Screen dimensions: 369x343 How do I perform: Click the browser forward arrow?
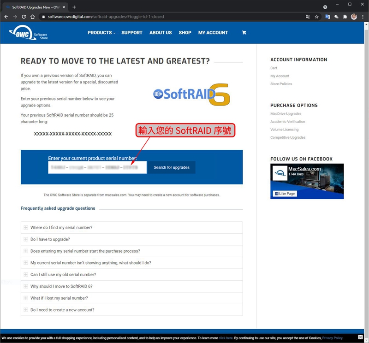pos(15,17)
